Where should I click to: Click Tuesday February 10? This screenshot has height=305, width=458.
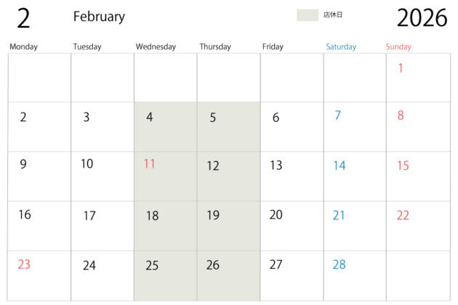87,164
